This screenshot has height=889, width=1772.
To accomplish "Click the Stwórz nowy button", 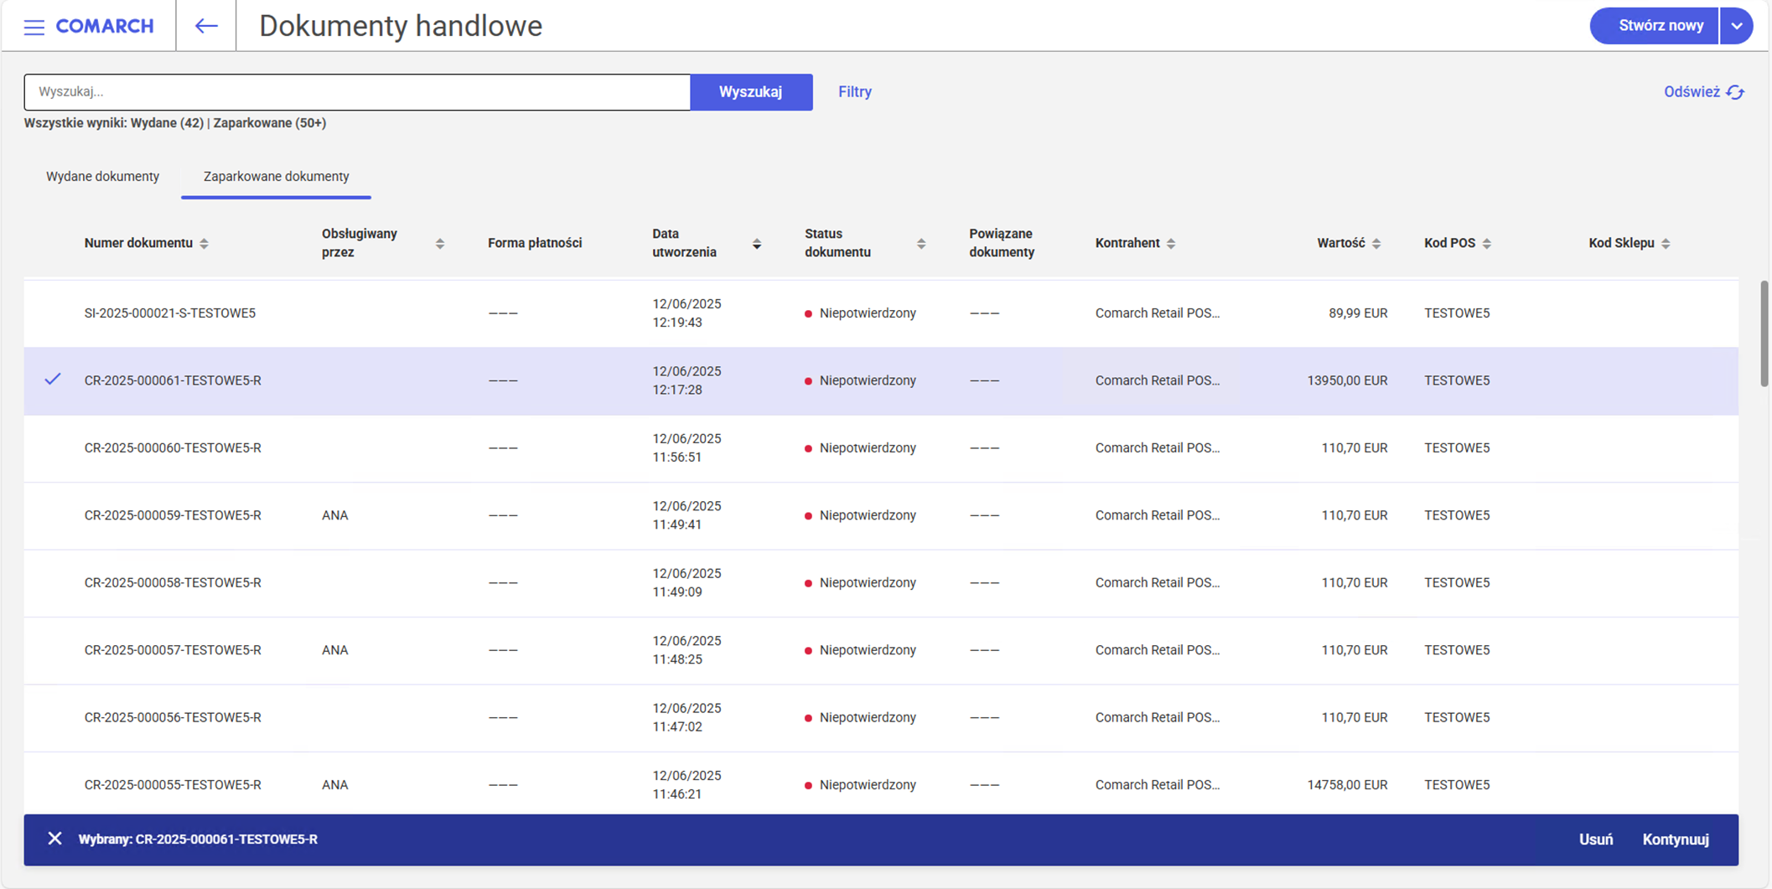I will pos(1655,26).
